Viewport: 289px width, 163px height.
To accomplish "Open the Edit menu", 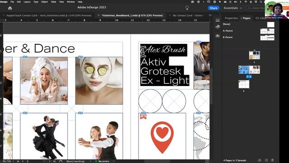I will [19, 2].
